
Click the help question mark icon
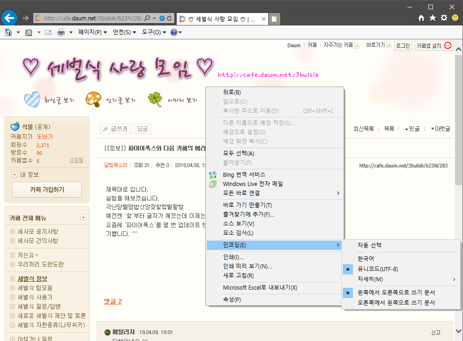pos(174,32)
